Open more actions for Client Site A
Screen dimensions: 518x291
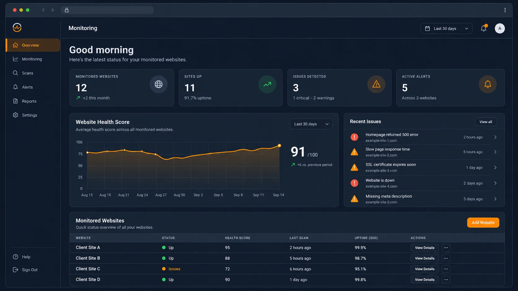pyautogui.click(x=446, y=248)
